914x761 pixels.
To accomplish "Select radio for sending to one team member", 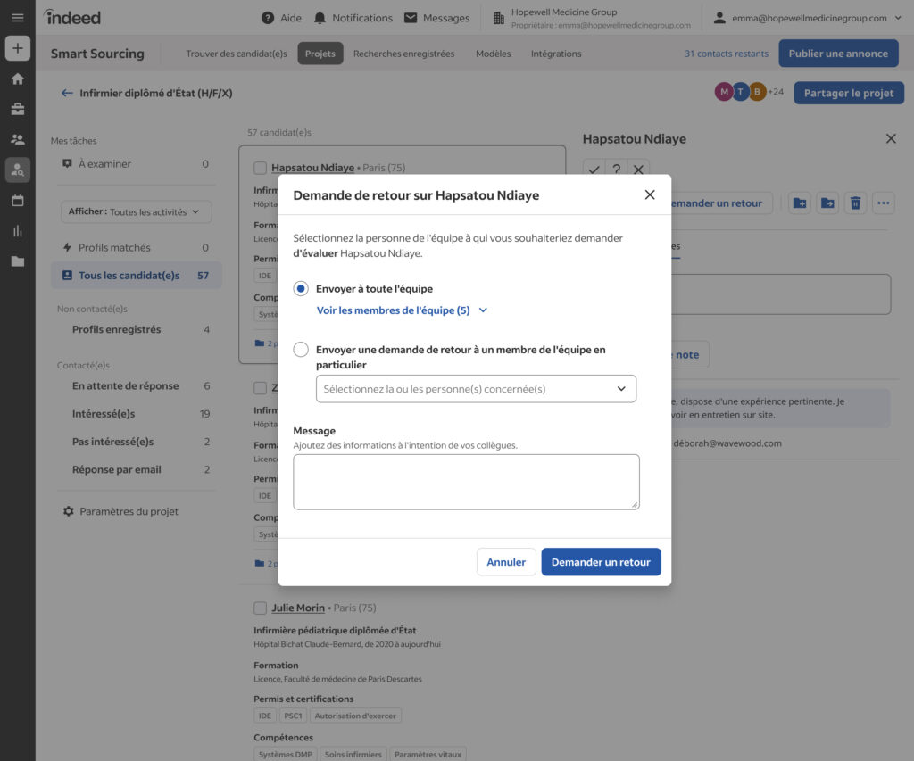I will (300, 350).
